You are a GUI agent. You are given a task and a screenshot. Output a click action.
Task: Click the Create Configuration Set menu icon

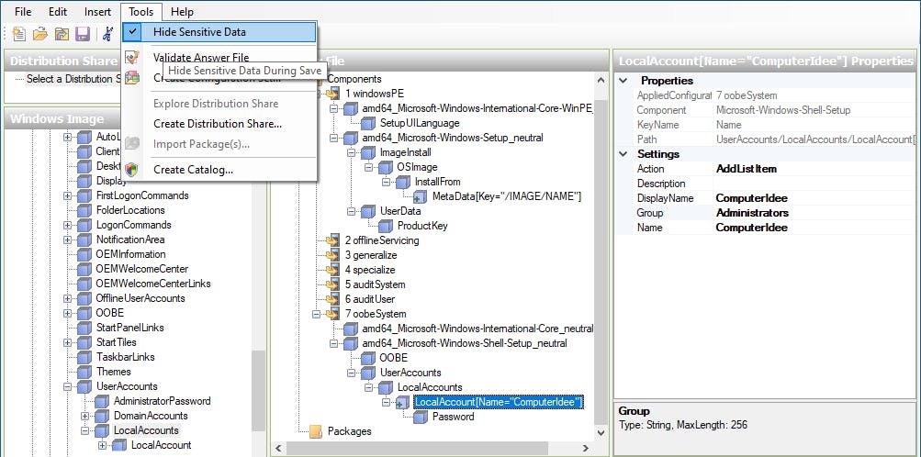pyautogui.click(x=132, y=77)
